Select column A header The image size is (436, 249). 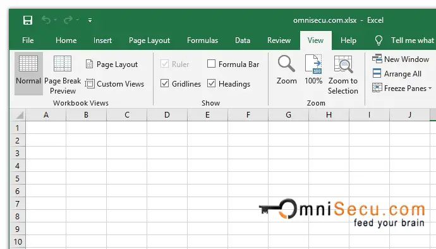coord(46,115)
